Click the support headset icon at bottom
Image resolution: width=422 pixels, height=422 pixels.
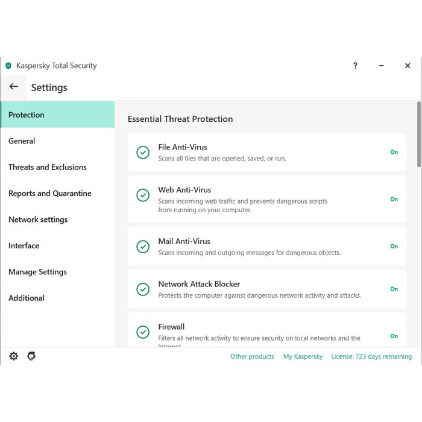(x=31, y=356)
